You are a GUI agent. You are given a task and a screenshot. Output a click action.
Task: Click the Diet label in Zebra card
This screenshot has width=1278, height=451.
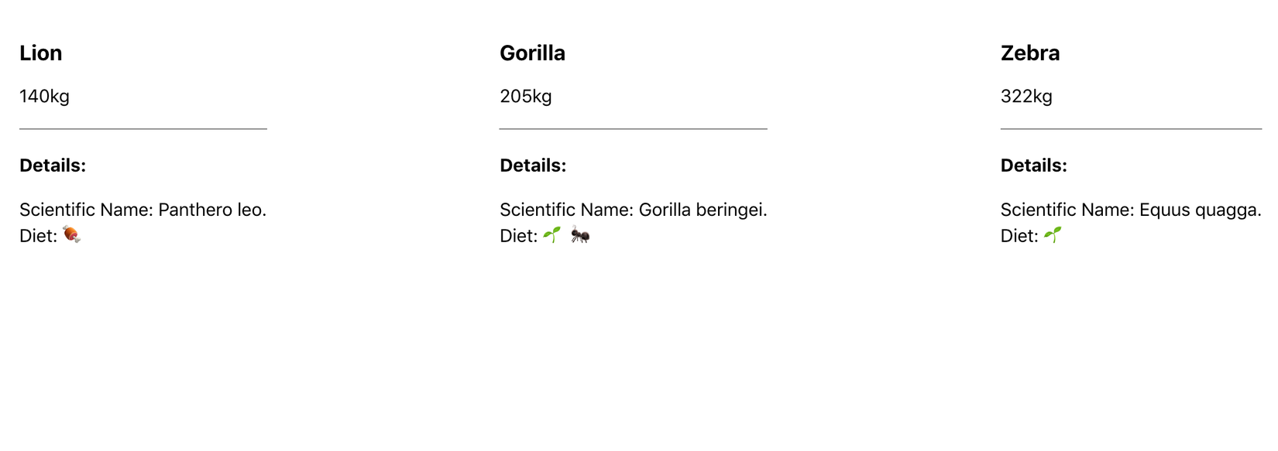click(1019, 236)
